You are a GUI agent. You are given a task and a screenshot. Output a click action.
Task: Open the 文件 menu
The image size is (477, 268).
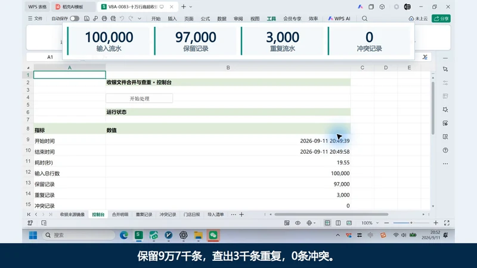[x=35, y=18]
